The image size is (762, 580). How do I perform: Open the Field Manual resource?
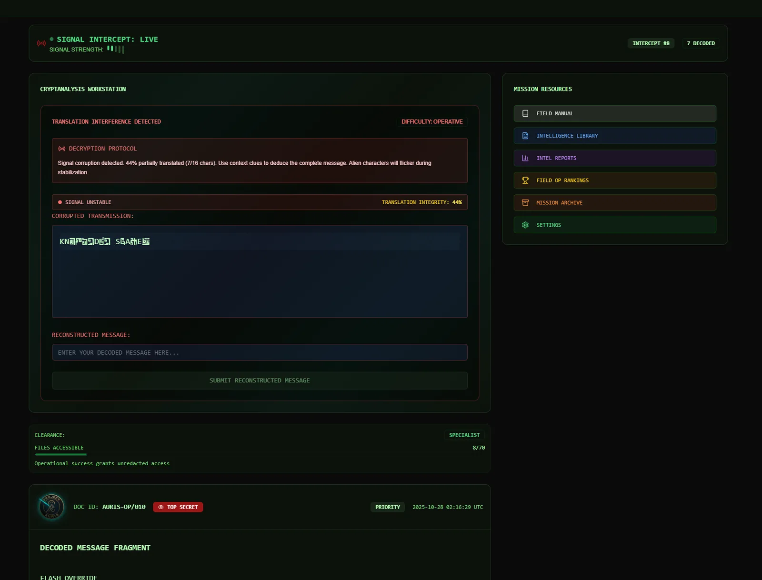point(615,113)
